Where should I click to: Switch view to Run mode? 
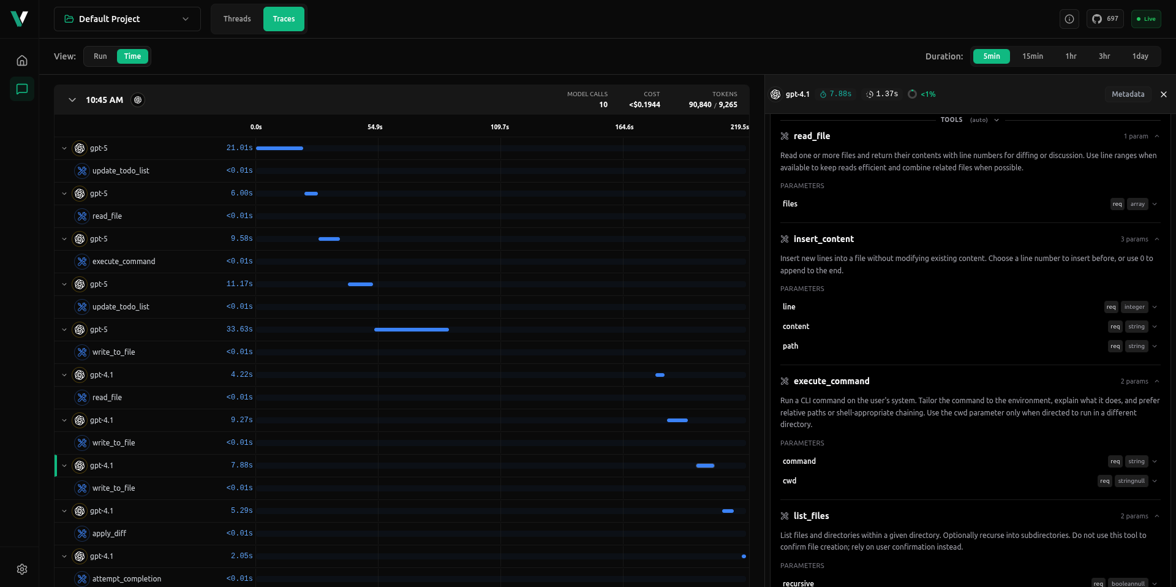coord(100,56)
